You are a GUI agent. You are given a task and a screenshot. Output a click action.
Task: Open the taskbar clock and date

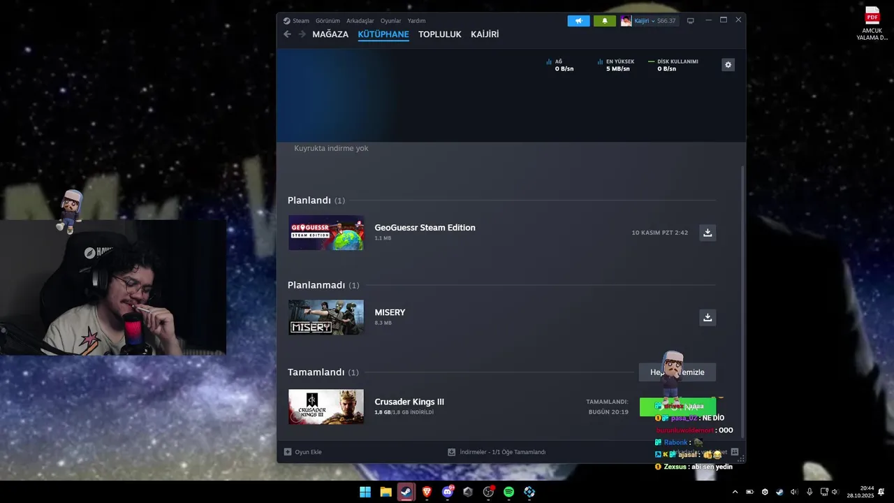(x=860, y=492)
